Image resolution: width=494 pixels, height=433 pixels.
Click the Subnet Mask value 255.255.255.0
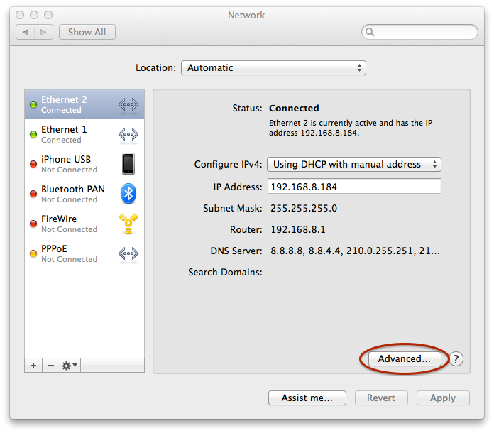(x=304, y=208)
